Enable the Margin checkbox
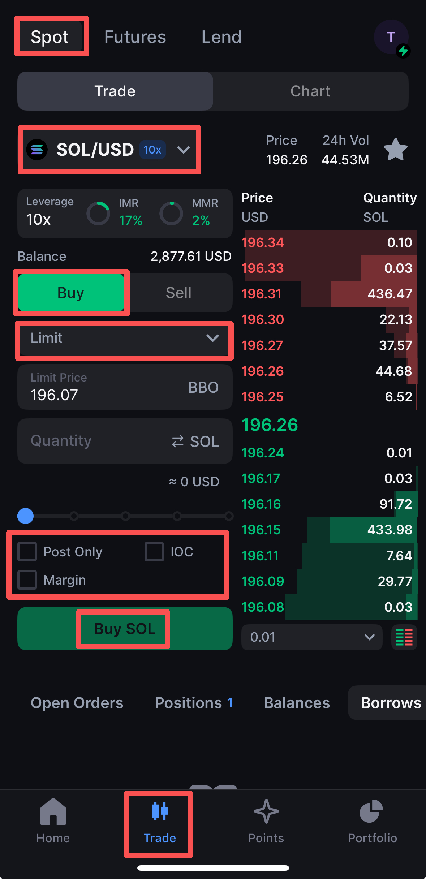Viewport: 426px width, 879px height. [27, 580]
